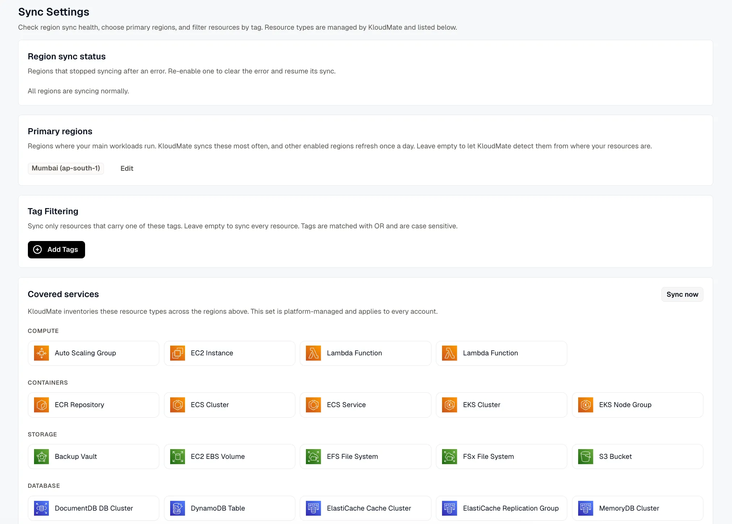The width and height of the screenshot is (732, 524).
Task: Click 'All regions are syncing normally.' text
Action: click(78, 91)
